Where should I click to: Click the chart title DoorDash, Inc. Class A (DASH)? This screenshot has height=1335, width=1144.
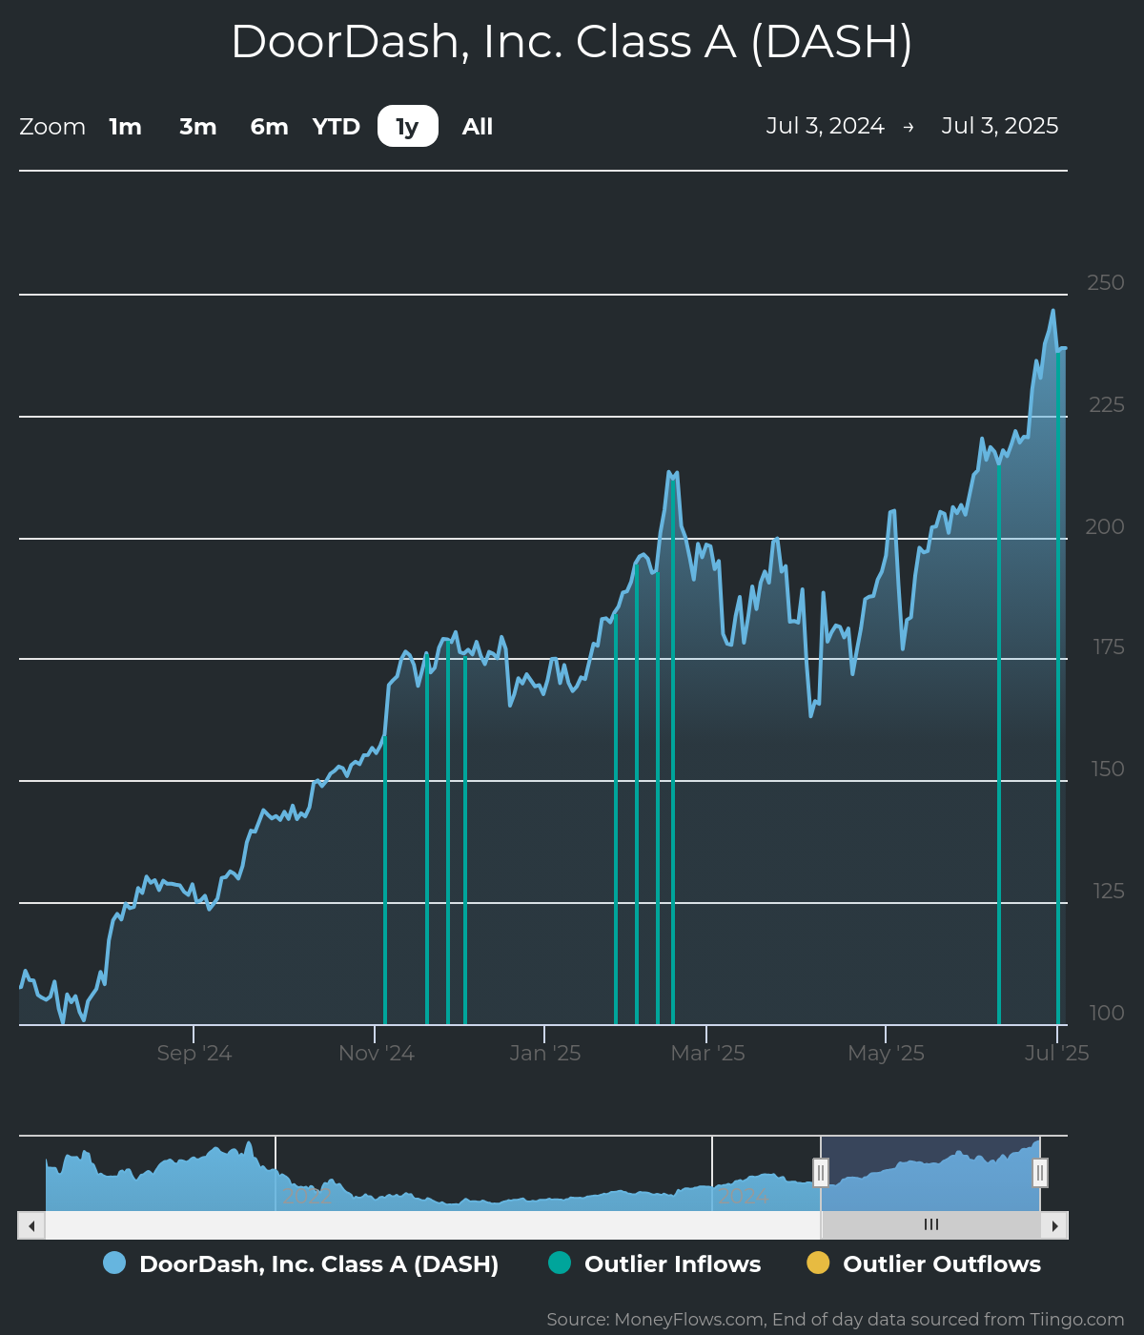[572, 42]
